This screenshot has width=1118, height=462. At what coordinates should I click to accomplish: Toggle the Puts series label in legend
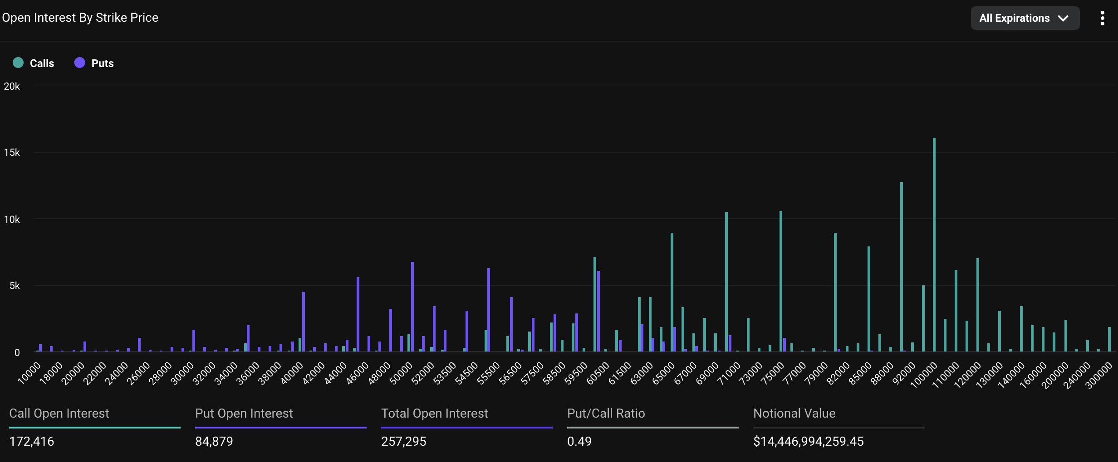click(103, 63)
